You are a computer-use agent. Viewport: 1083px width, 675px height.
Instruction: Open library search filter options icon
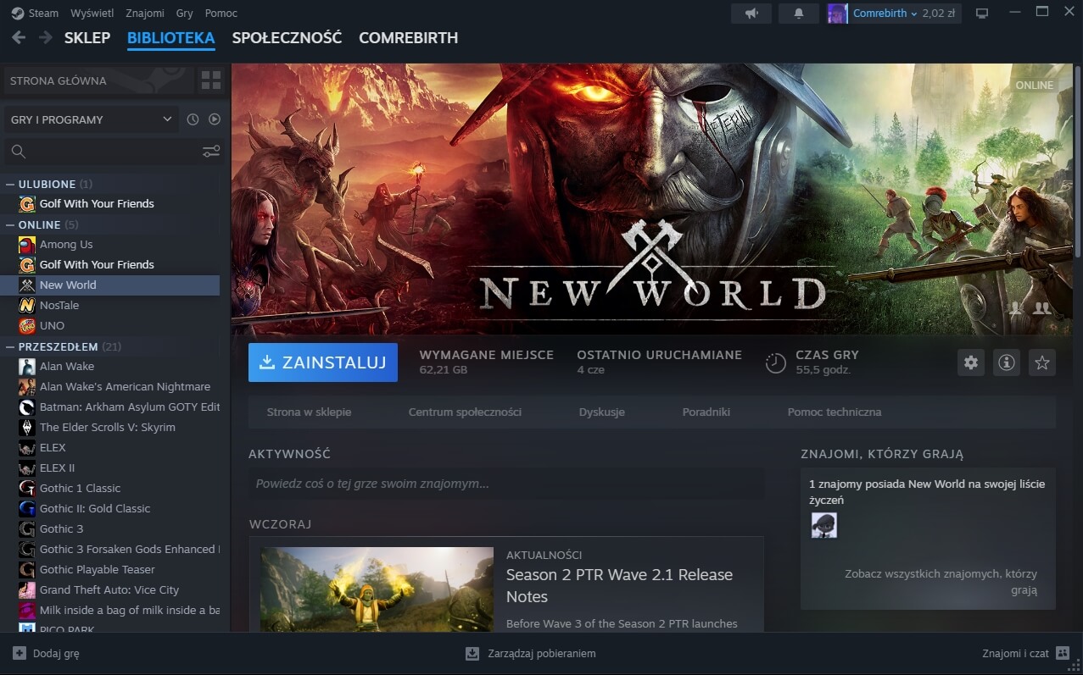tap(210, 151)
